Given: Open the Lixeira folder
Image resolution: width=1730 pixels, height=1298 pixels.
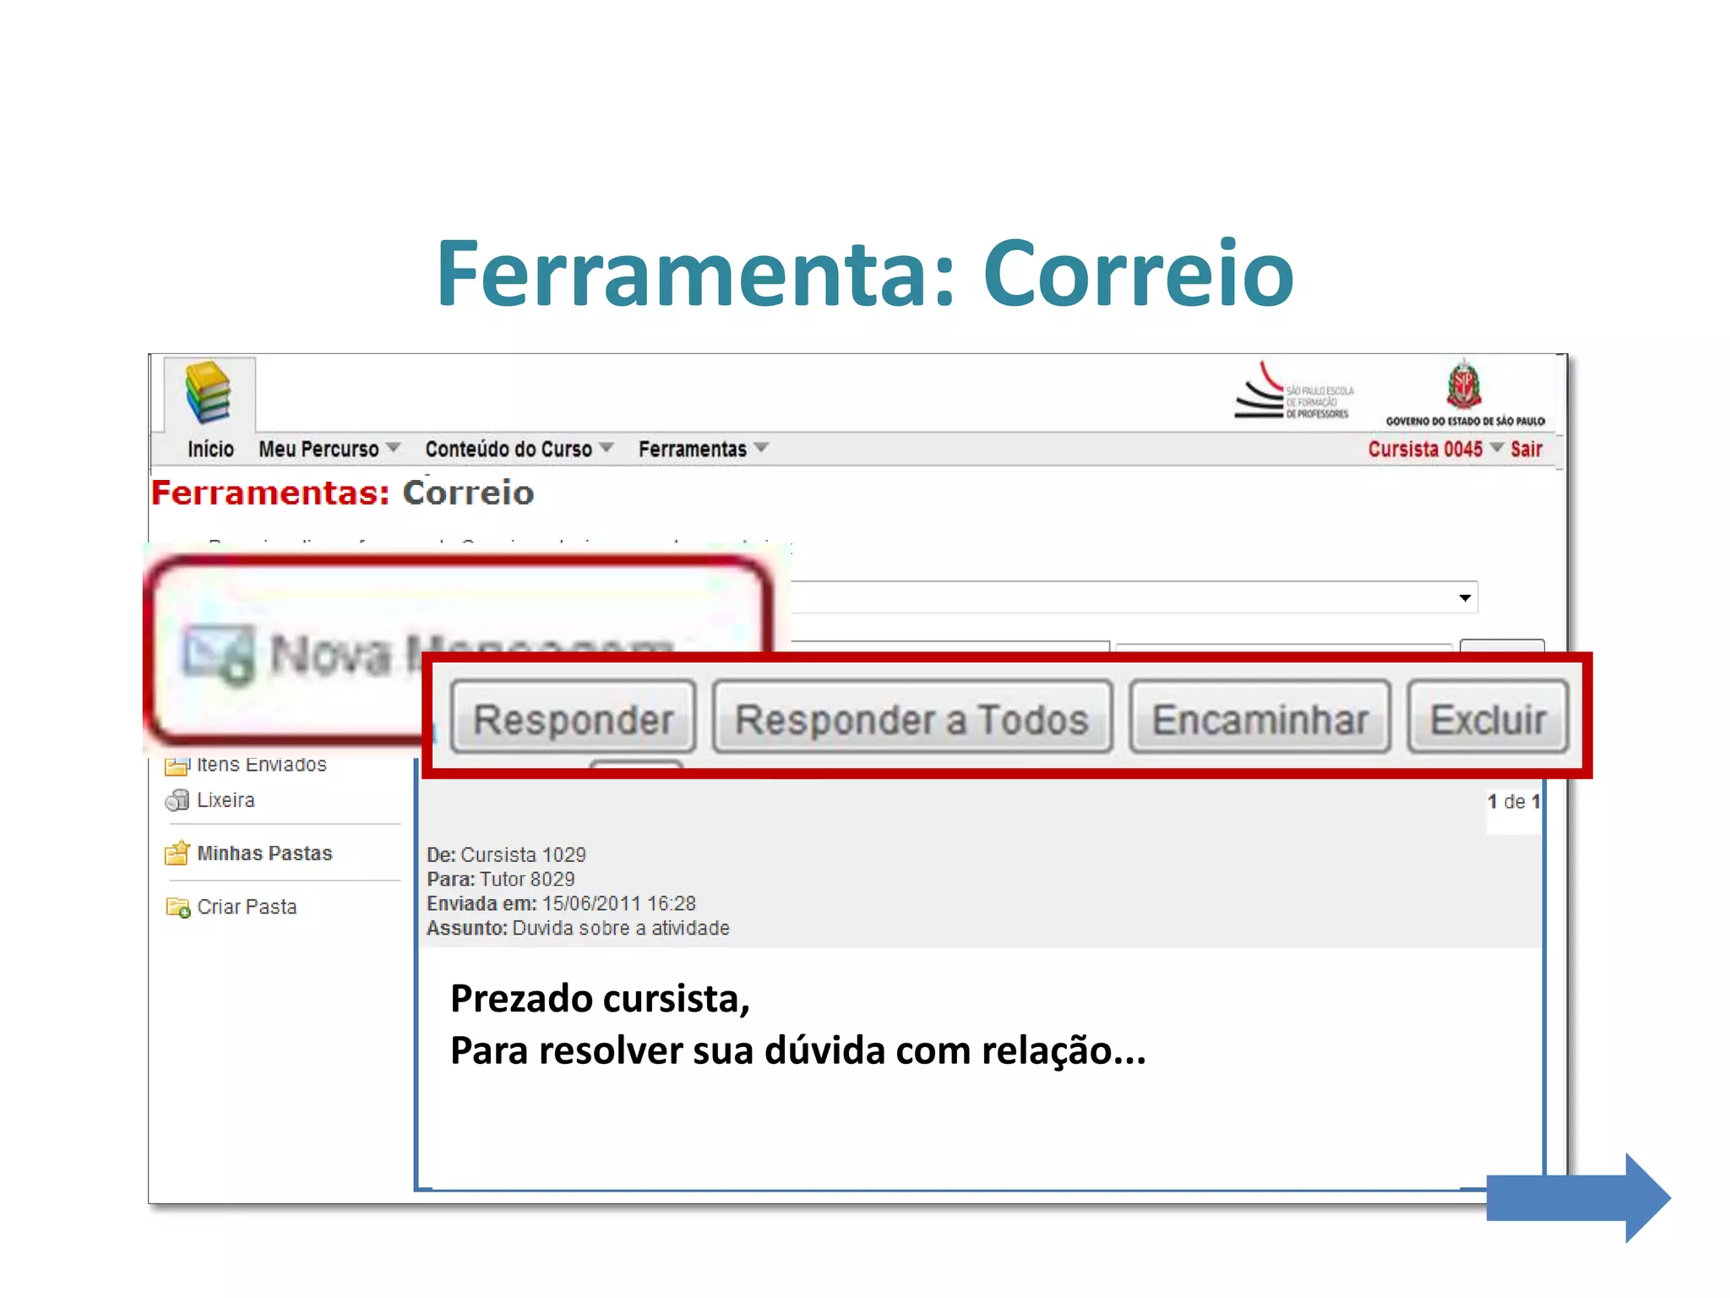Looking at the screenshot, I should point(226,799).
